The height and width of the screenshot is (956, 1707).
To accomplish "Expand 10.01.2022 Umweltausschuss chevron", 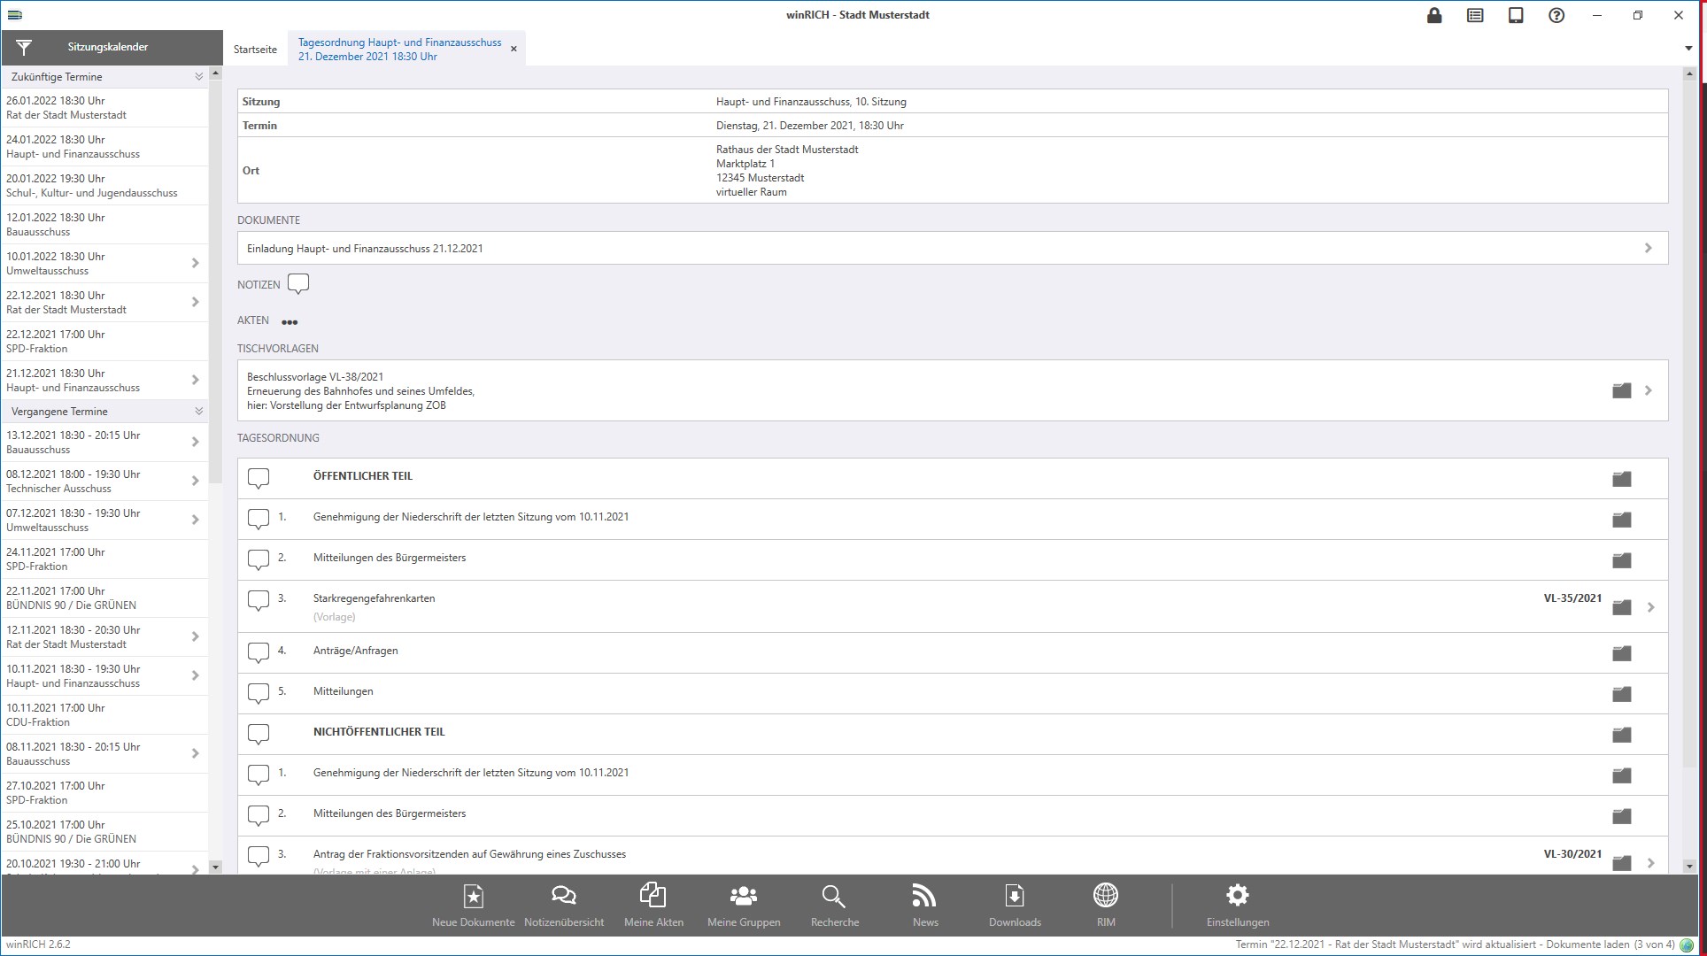I will click(x=195, y=263).
